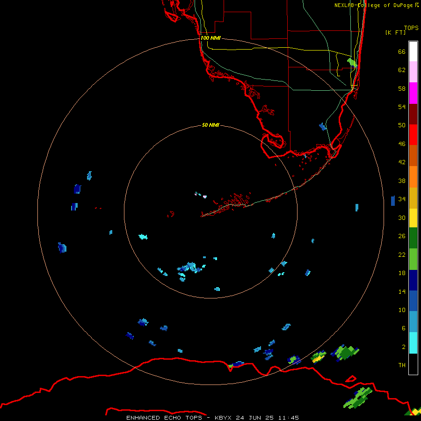Click the "14" legend value

402,291
